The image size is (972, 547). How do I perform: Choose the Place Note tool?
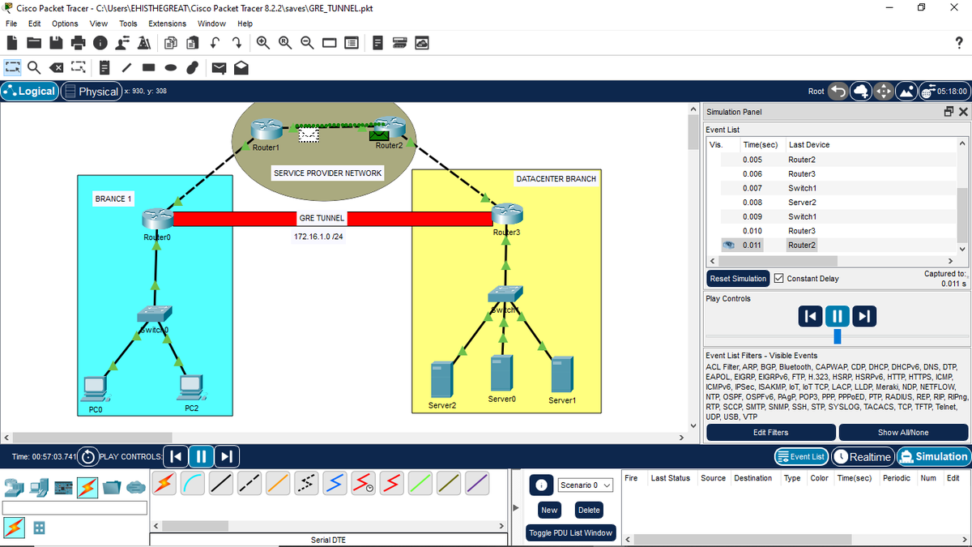tap(105, 67)
